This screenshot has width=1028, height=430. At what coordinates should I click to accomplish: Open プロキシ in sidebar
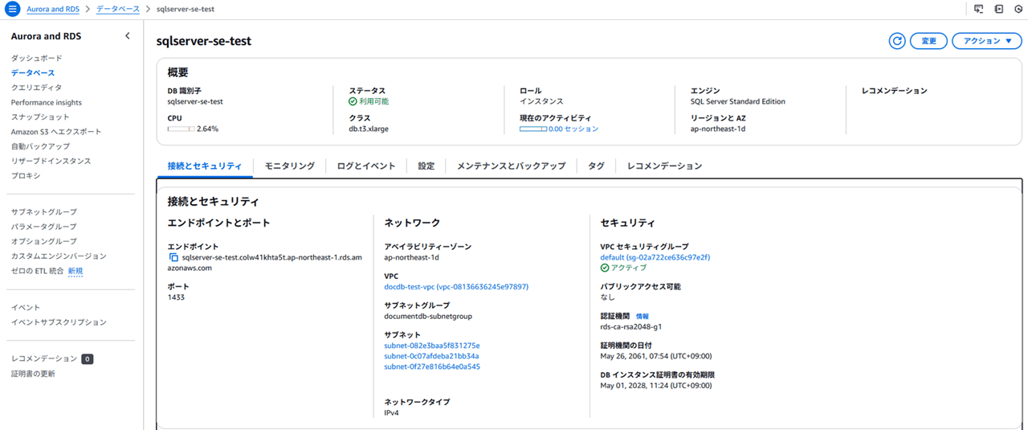coord(26,175)
